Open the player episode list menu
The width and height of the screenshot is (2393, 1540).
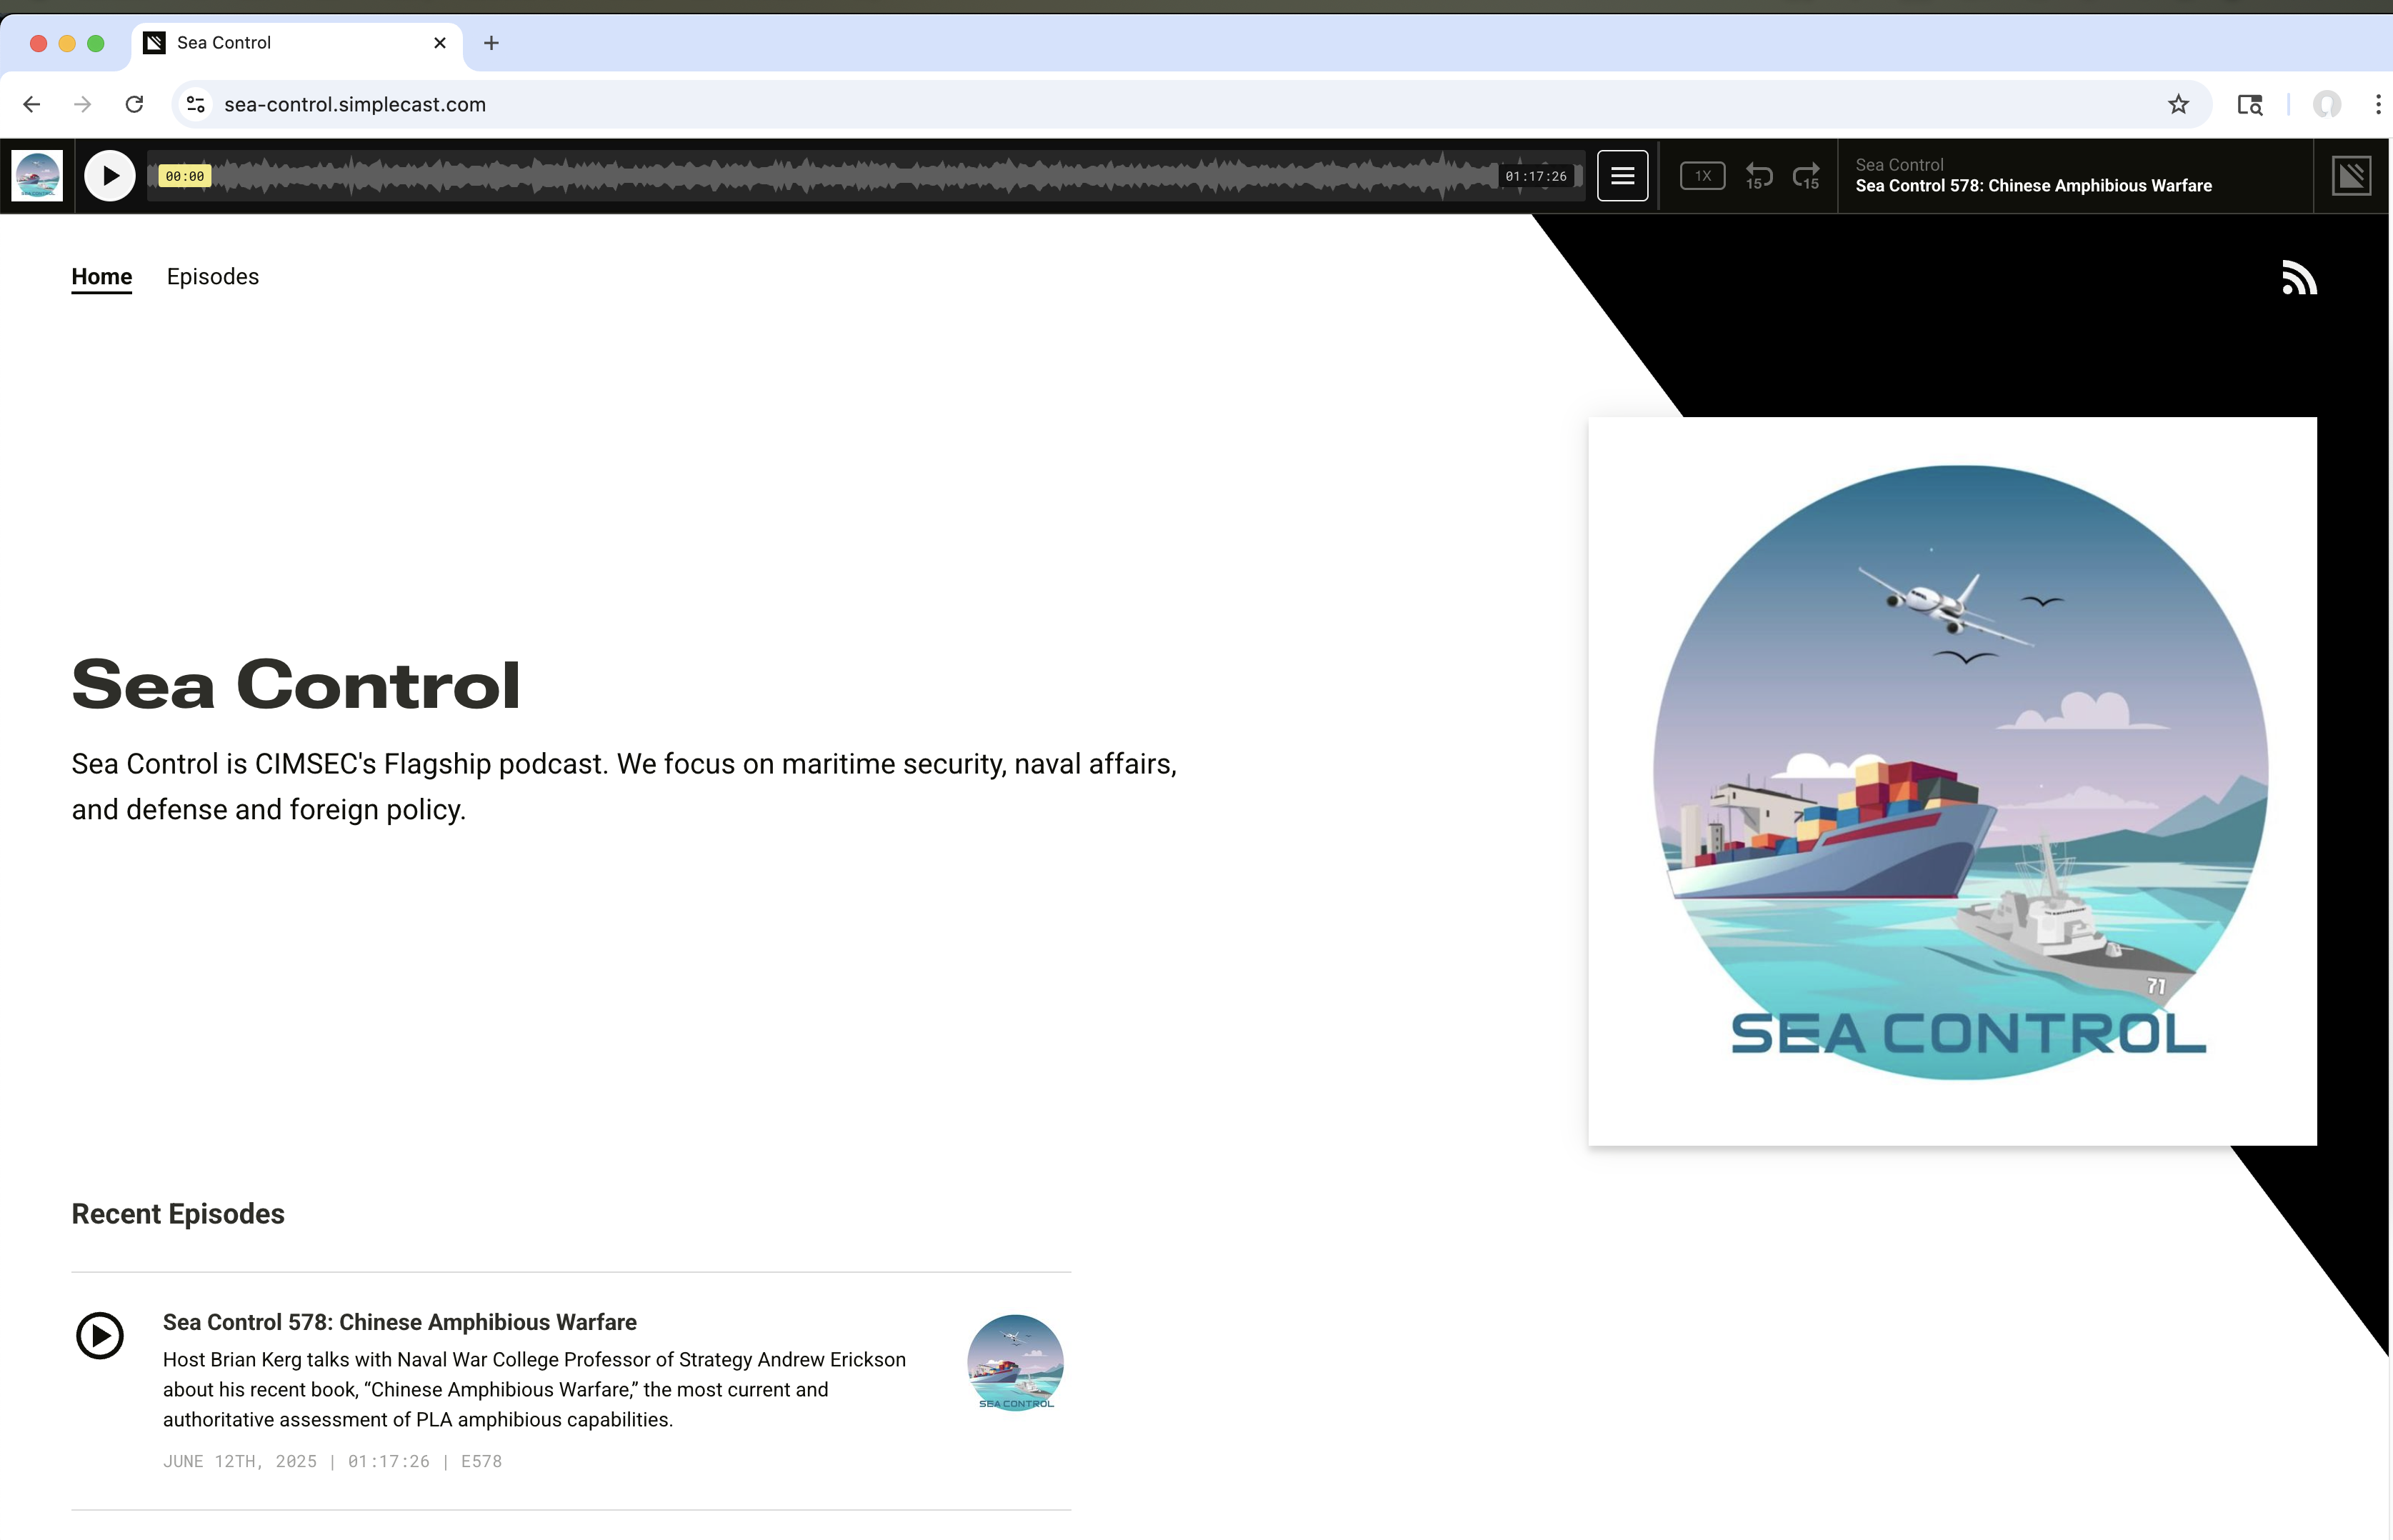tap(1622, 176)
